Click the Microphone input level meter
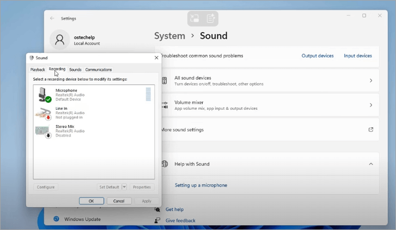This screenshot has width=396, height=230. click(148, 94)
